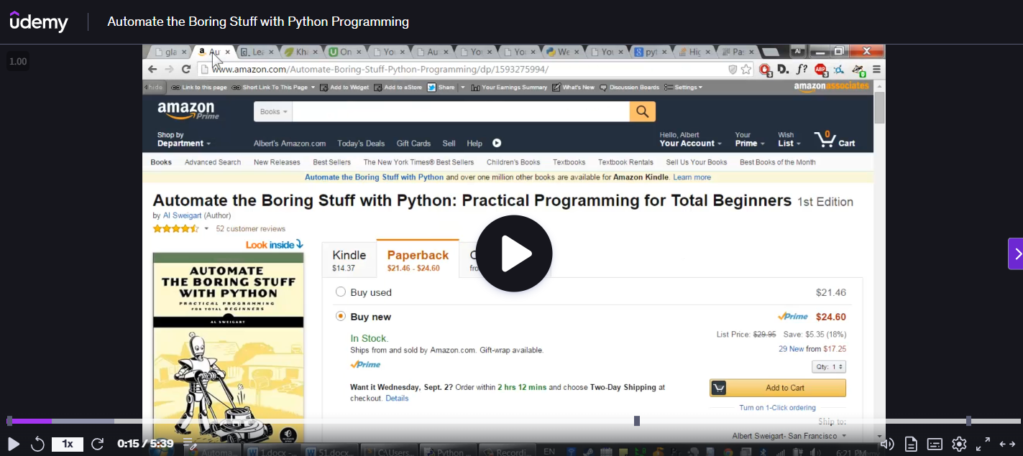
Task: Toggle the video captions icon
Action: pos(935,444)
